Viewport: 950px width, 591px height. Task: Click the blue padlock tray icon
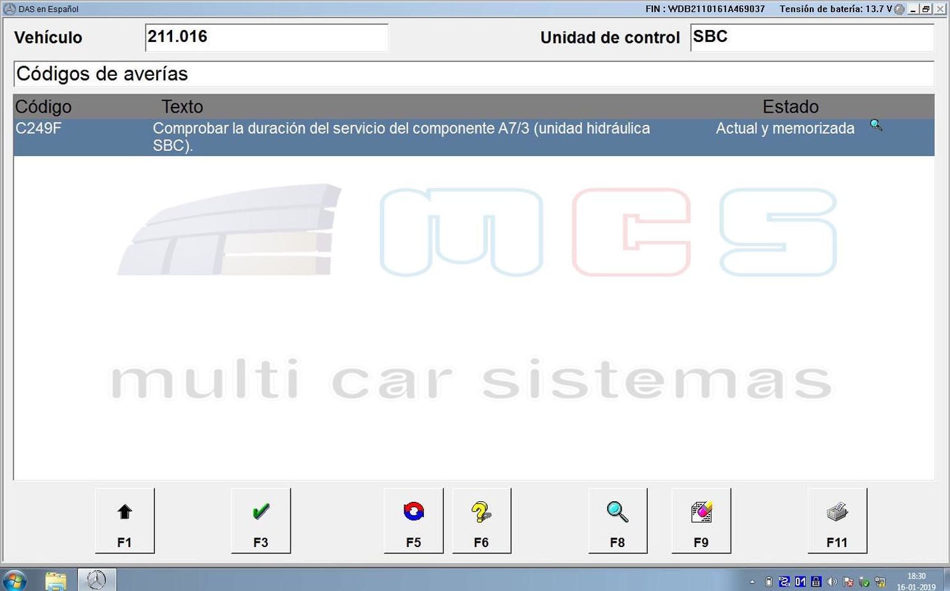tap(816, 581)
